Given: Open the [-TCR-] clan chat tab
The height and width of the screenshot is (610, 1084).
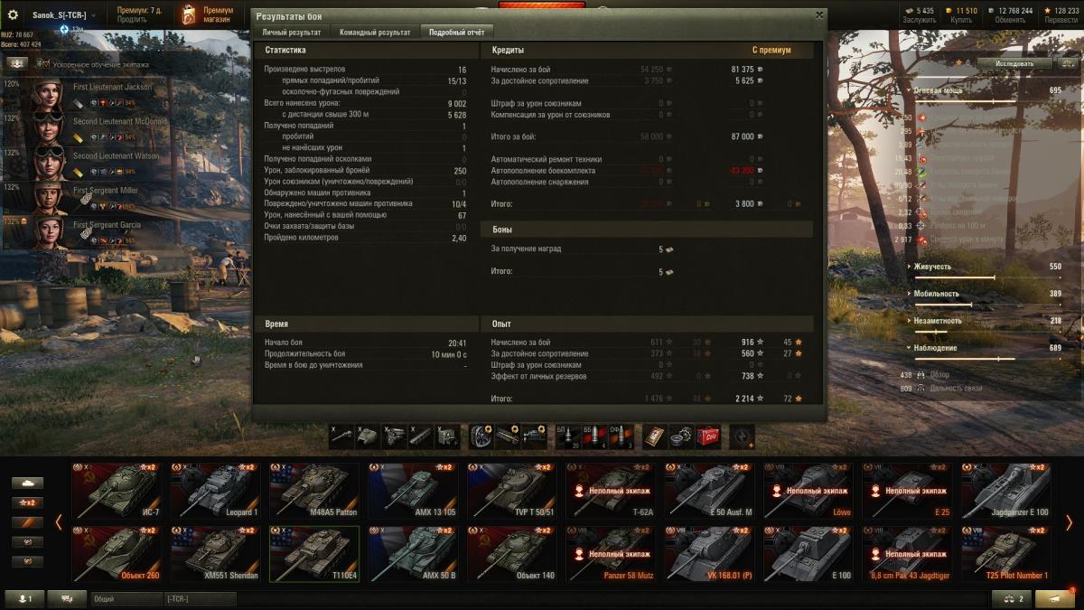Looking at the screenshot, I should click(200, 598).
